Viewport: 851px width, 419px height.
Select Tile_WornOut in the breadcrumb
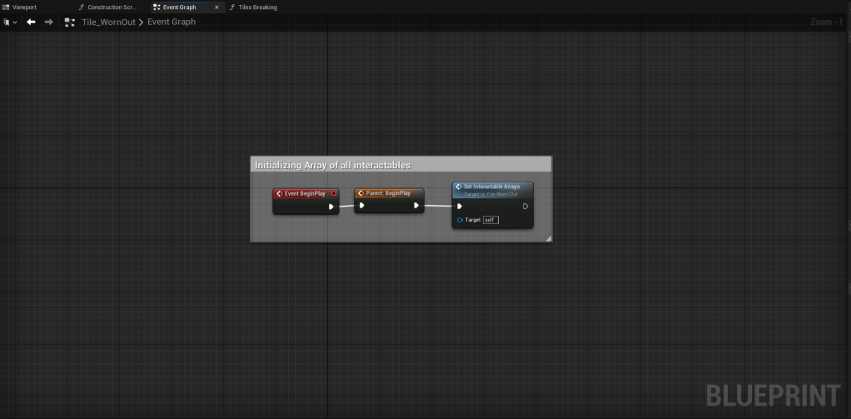pos(107,22)
